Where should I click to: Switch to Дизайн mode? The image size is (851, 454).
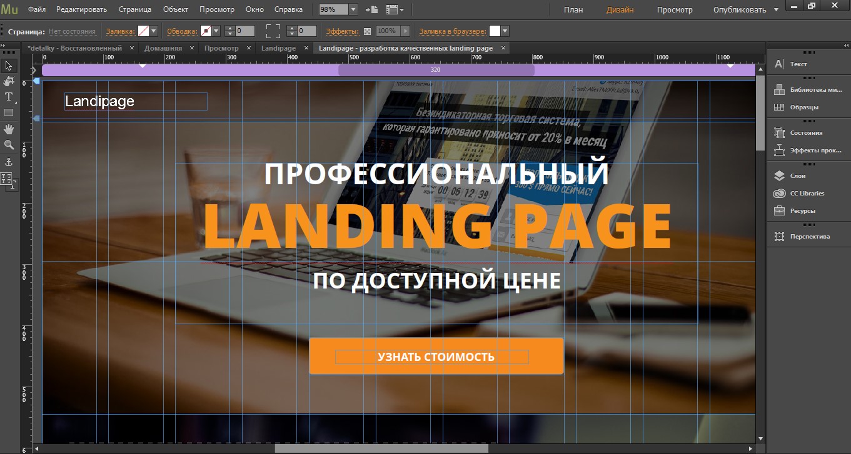tap(620, 9)
